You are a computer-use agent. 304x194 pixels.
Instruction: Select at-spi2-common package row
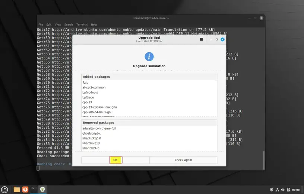coord(149,87)
